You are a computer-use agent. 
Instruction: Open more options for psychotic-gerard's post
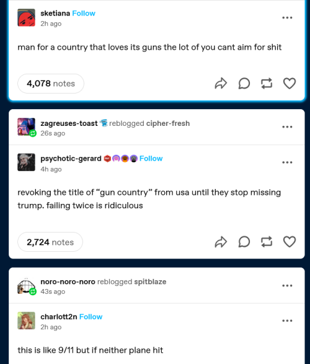287,162
